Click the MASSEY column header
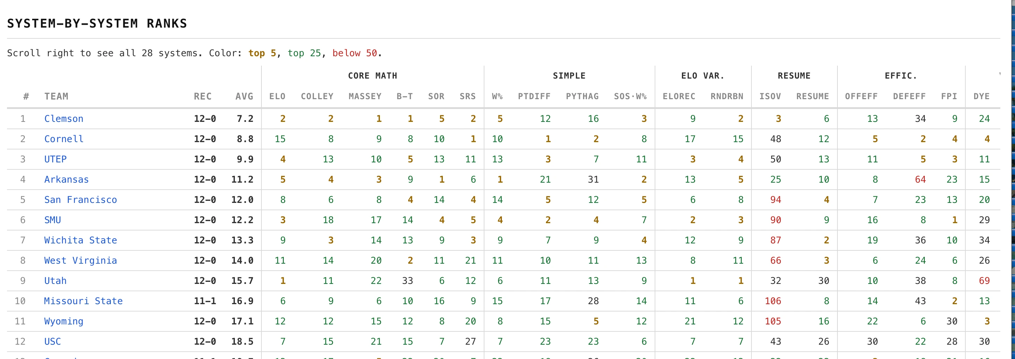 click(365, 96)
